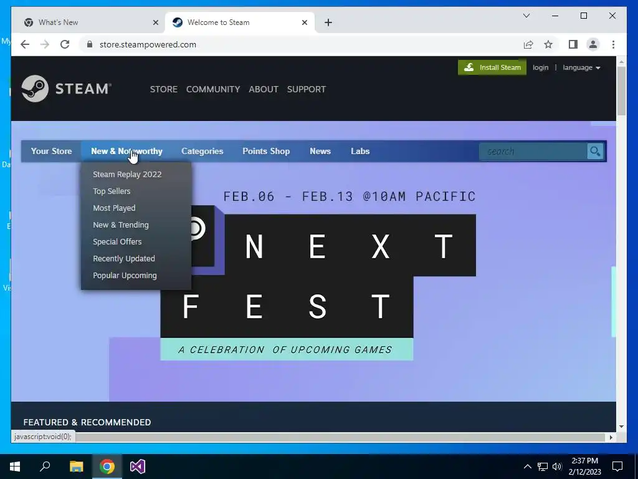The width and height of the screenshot is (638, 479).
Task: Open the COMMUNITY menu
Action: pos(213,89)
